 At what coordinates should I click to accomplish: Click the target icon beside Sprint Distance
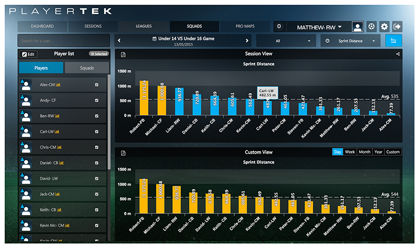click(x=327, y=41)
